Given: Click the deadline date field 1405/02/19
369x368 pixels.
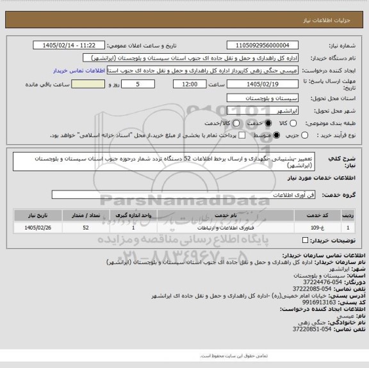Looking at the screenshot, I should point(263,84).
